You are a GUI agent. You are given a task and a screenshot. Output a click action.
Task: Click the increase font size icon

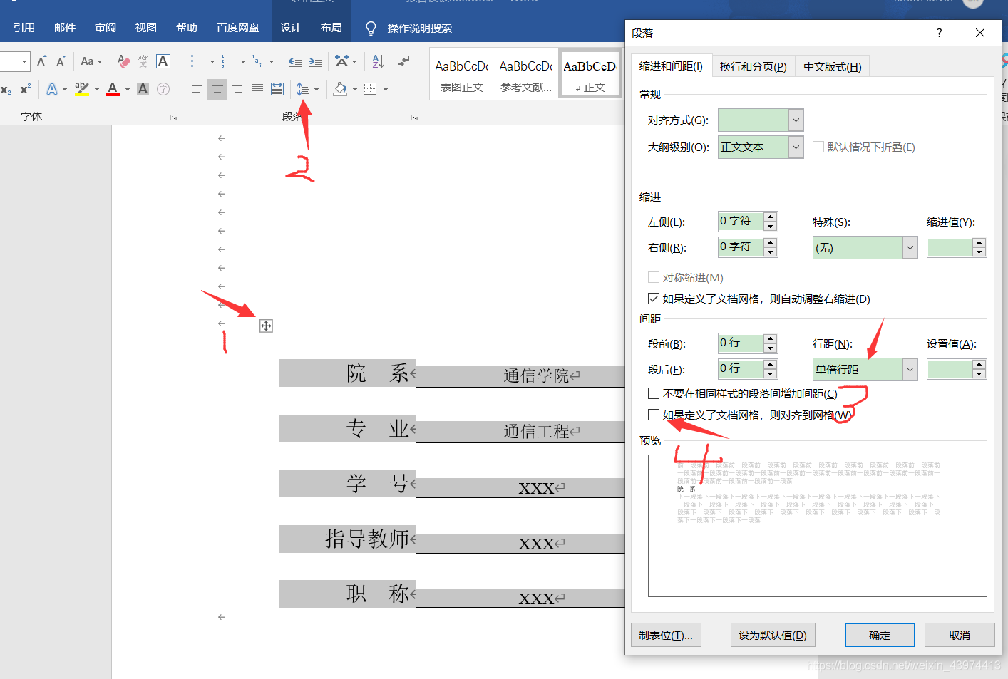41,61
